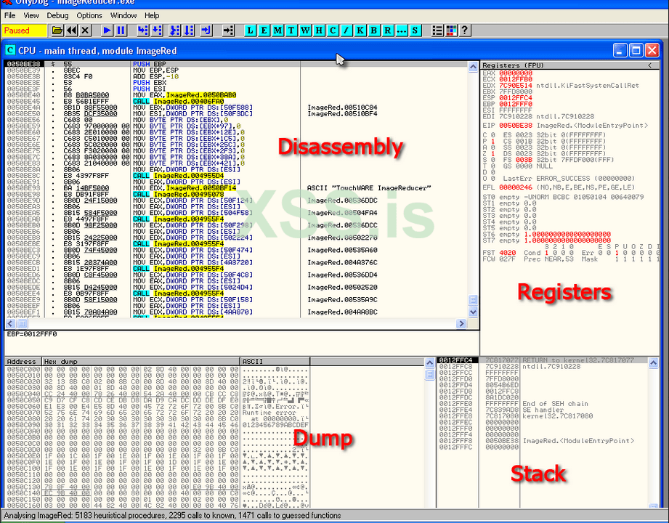Toggle the P parity flag value
This screenshot has width=669, height=523.
(493, 142)
